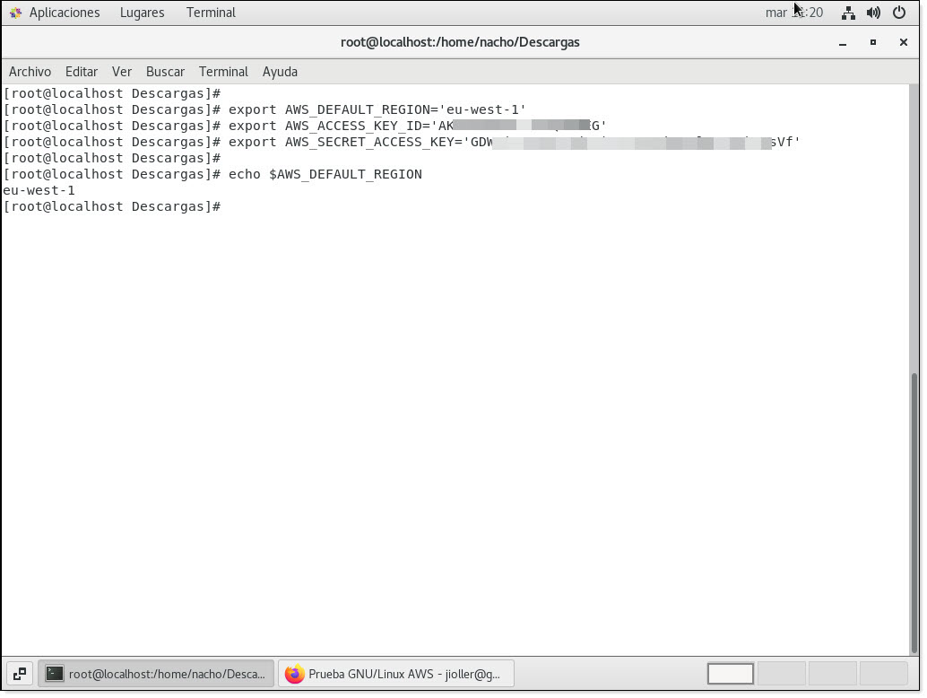Click the Firefox icon in the bottom taskbar

point(296,674)
